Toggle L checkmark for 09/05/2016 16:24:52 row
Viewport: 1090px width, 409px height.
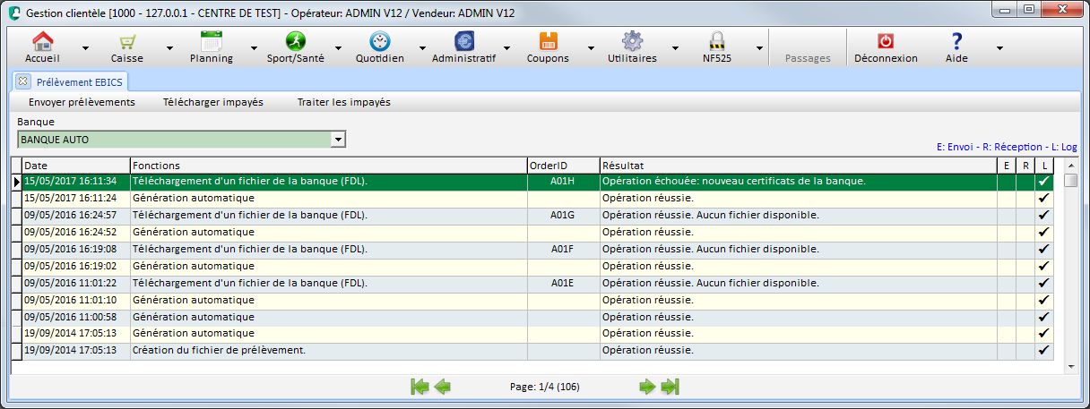[1044, 232]
